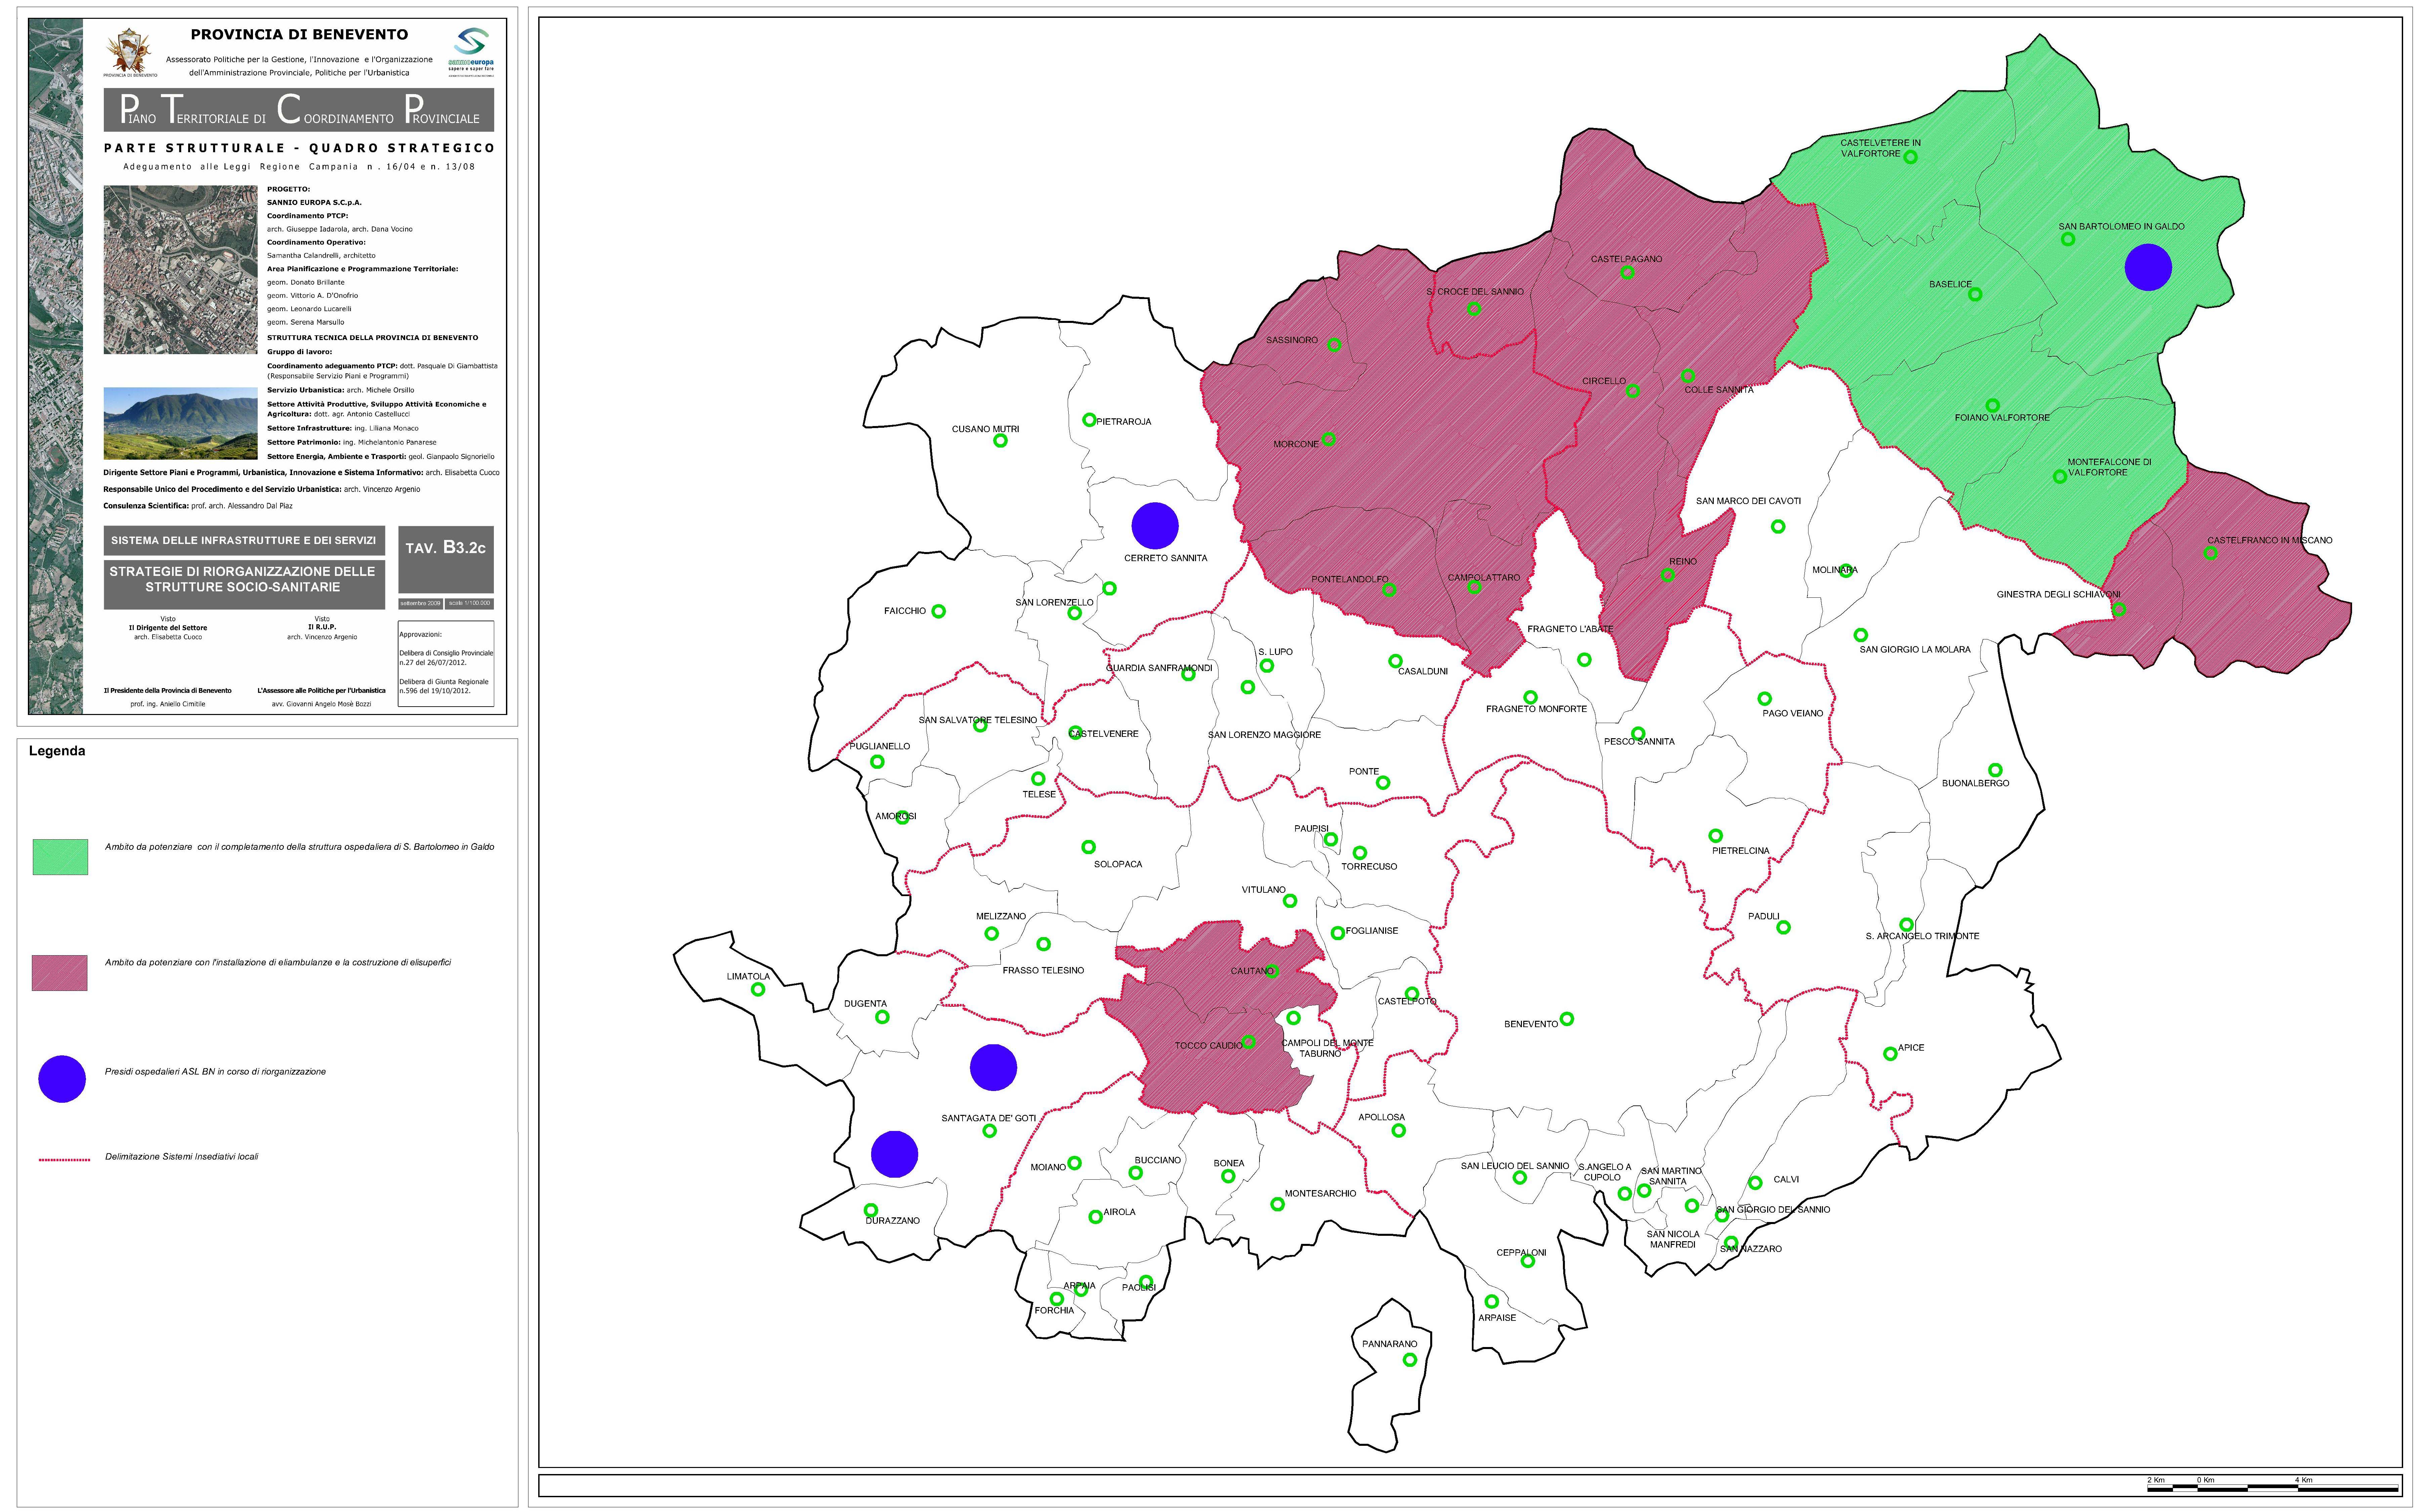Viewport: 2428px width, 1512px height.
Task: Click the blue circle symbol in the legend
Action: point(62,1079)
